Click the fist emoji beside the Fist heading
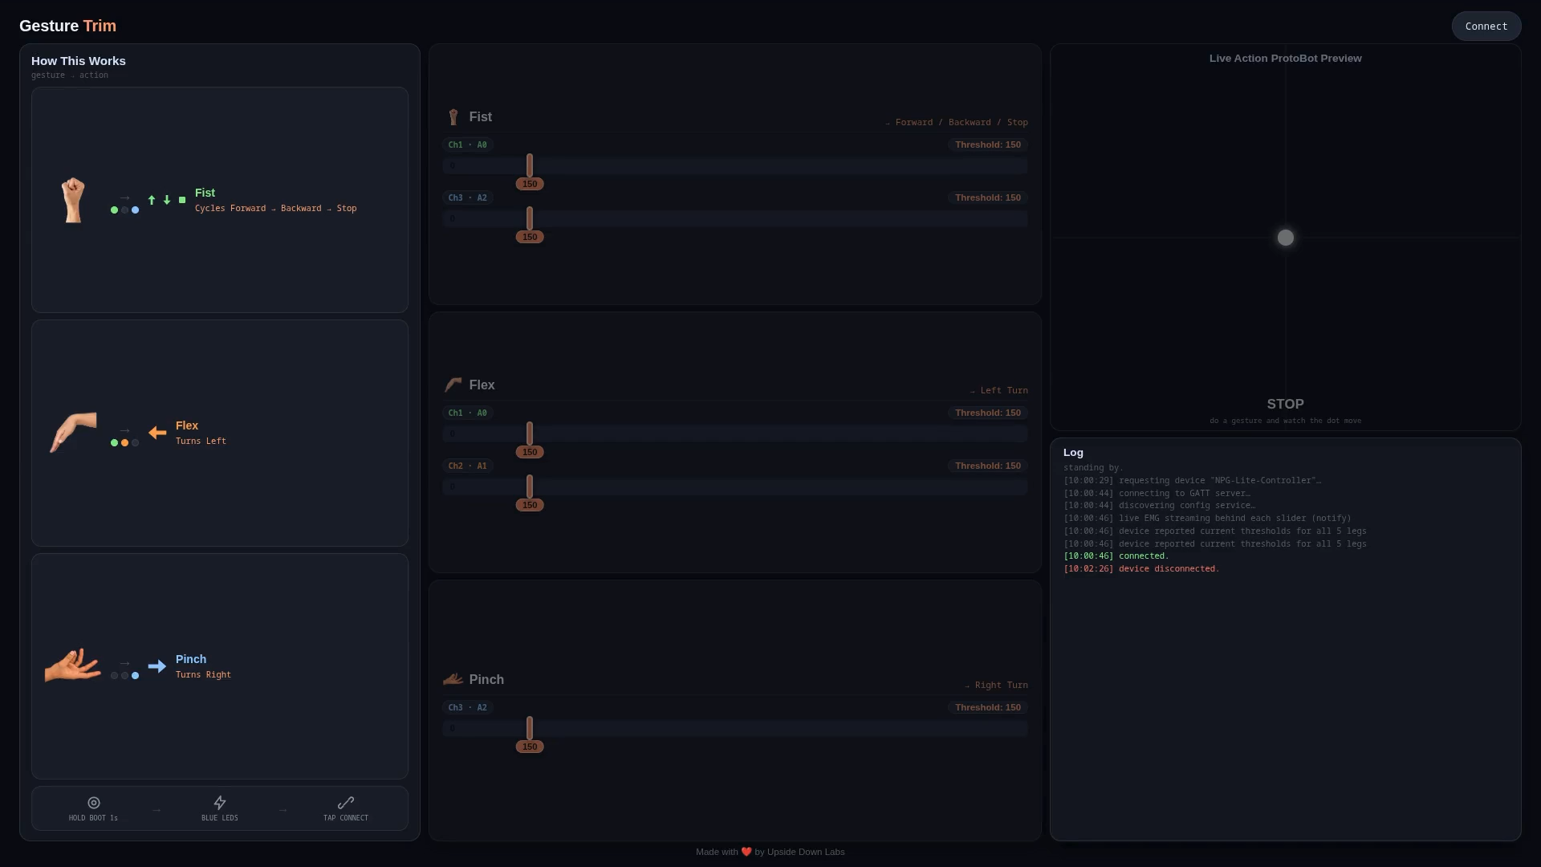The height and width of the screenshot is (867, 1541). click(x=453, y=117)
